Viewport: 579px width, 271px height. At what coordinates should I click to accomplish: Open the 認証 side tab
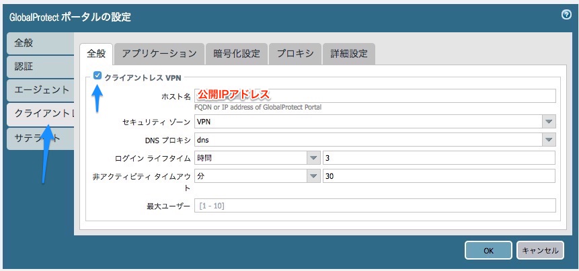pos(40,67)
